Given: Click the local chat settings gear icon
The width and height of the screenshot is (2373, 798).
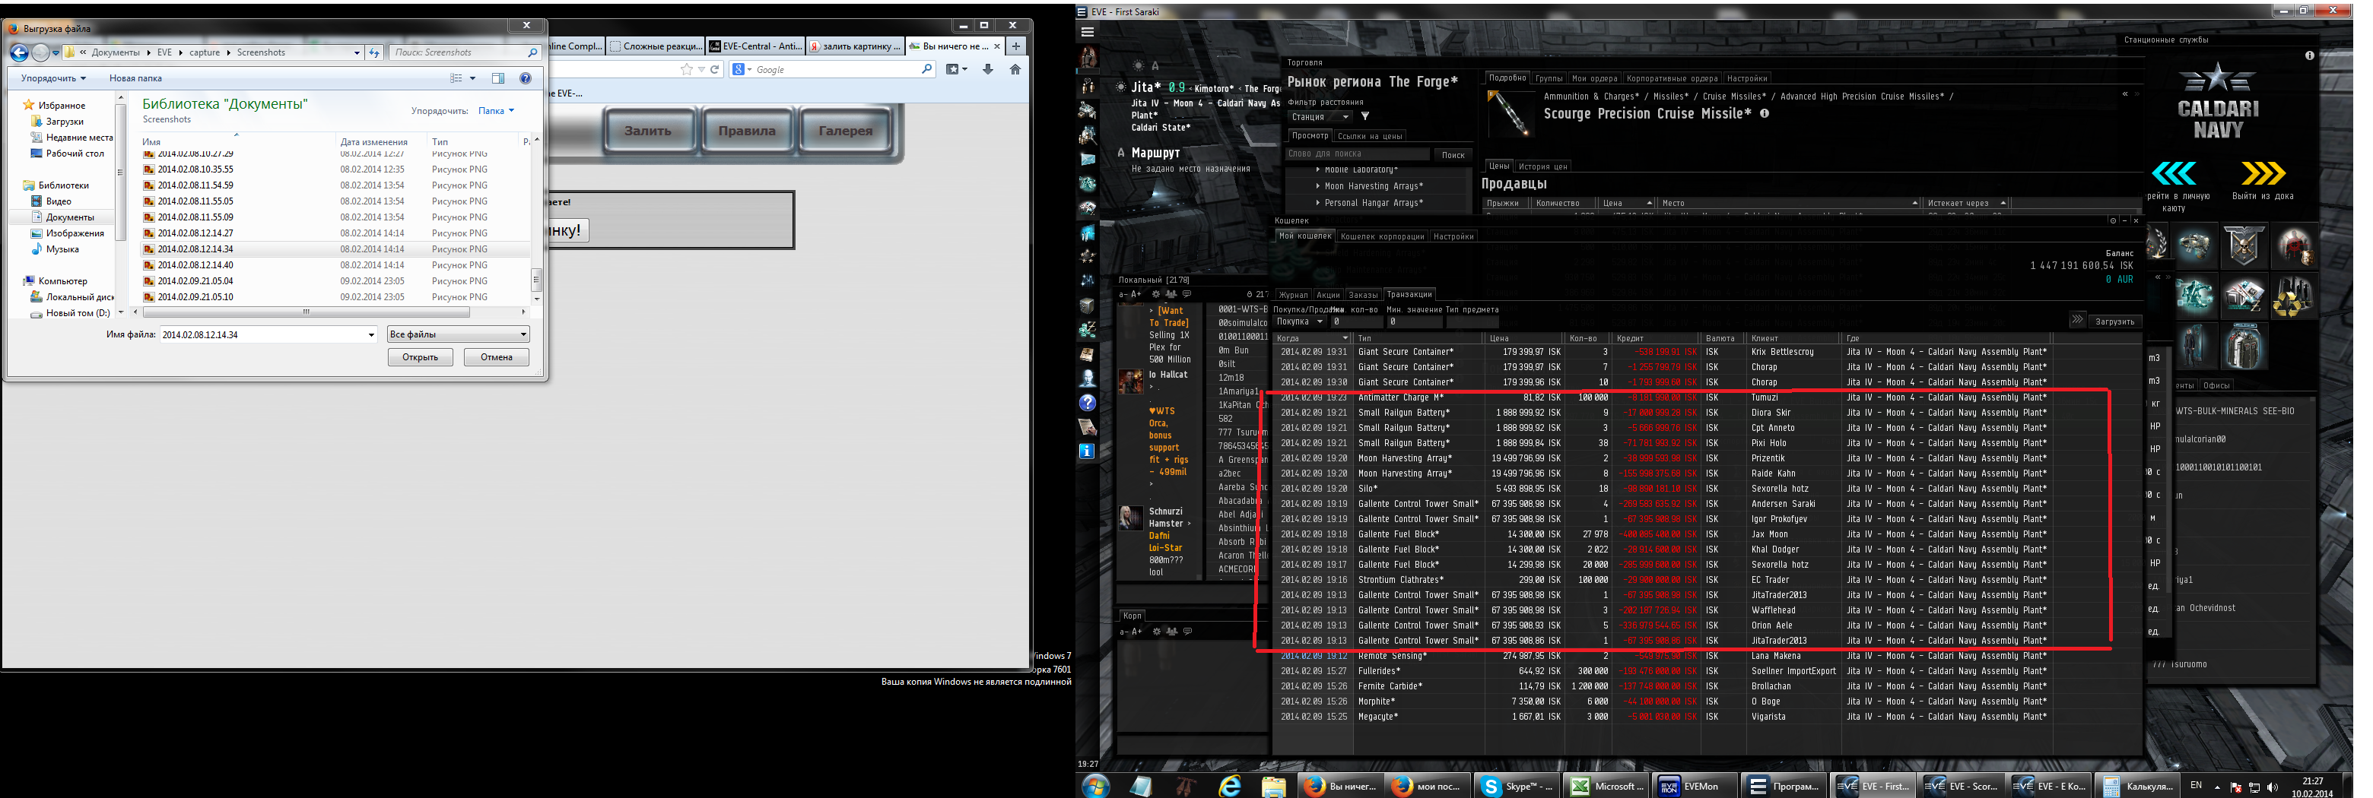Looking at the screenshot, I should 1155,295.
